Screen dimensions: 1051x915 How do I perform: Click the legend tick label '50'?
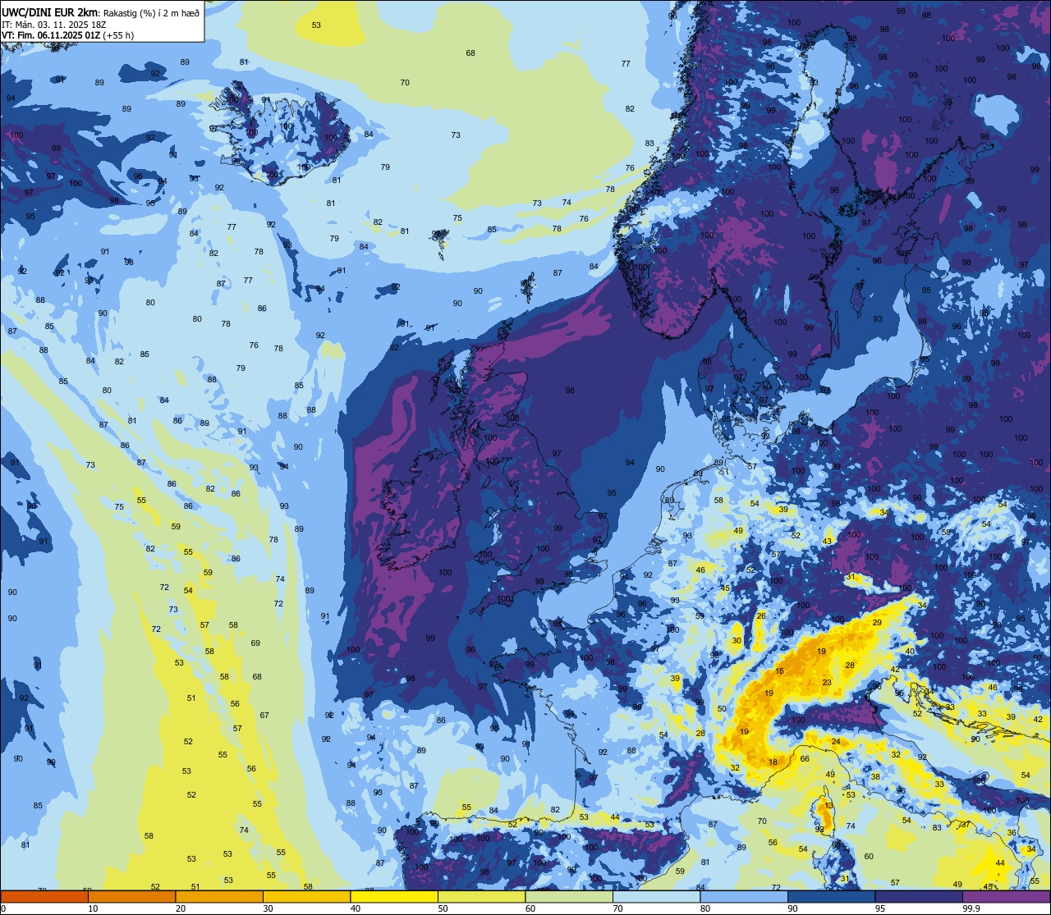[443, 908]
